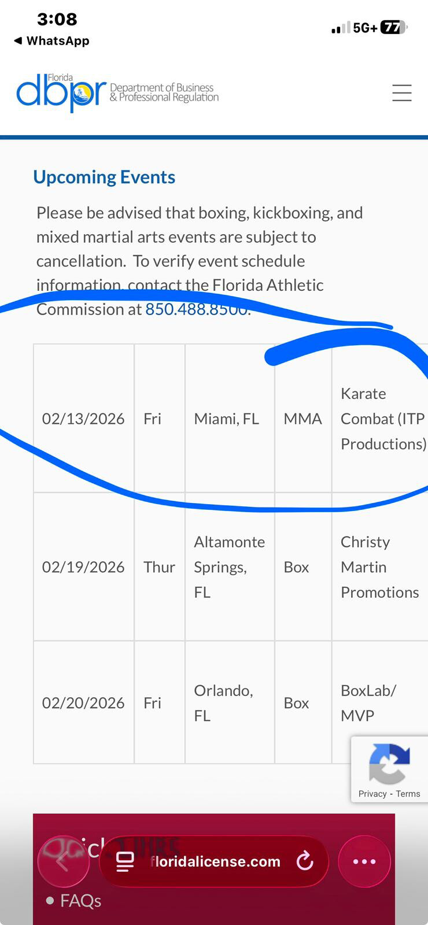Viewport: 428px width, 925px height.
Task: Tap the Upcoming Events heading
Action: coord(104,177)
